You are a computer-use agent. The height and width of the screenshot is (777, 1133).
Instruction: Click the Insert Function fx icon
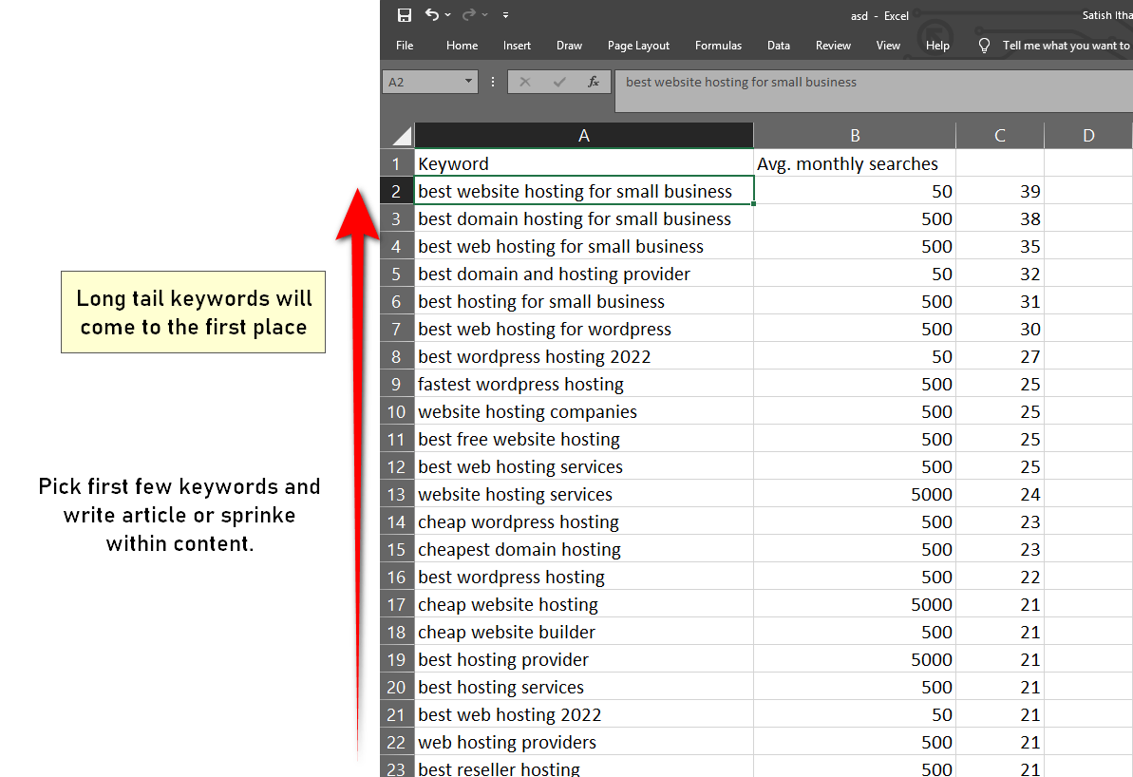pos(594,82)
